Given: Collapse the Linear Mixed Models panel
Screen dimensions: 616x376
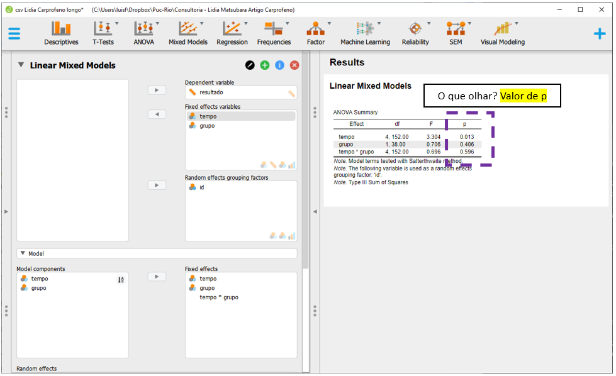Looking at the screenshot, I should click(x=21, y=65).
